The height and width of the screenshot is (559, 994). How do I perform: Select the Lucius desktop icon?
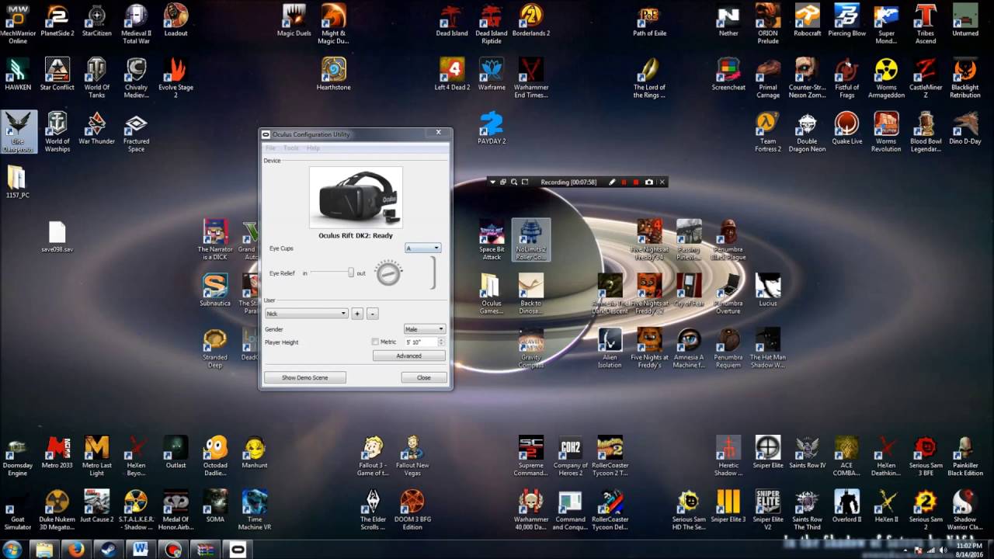[768, 290]
